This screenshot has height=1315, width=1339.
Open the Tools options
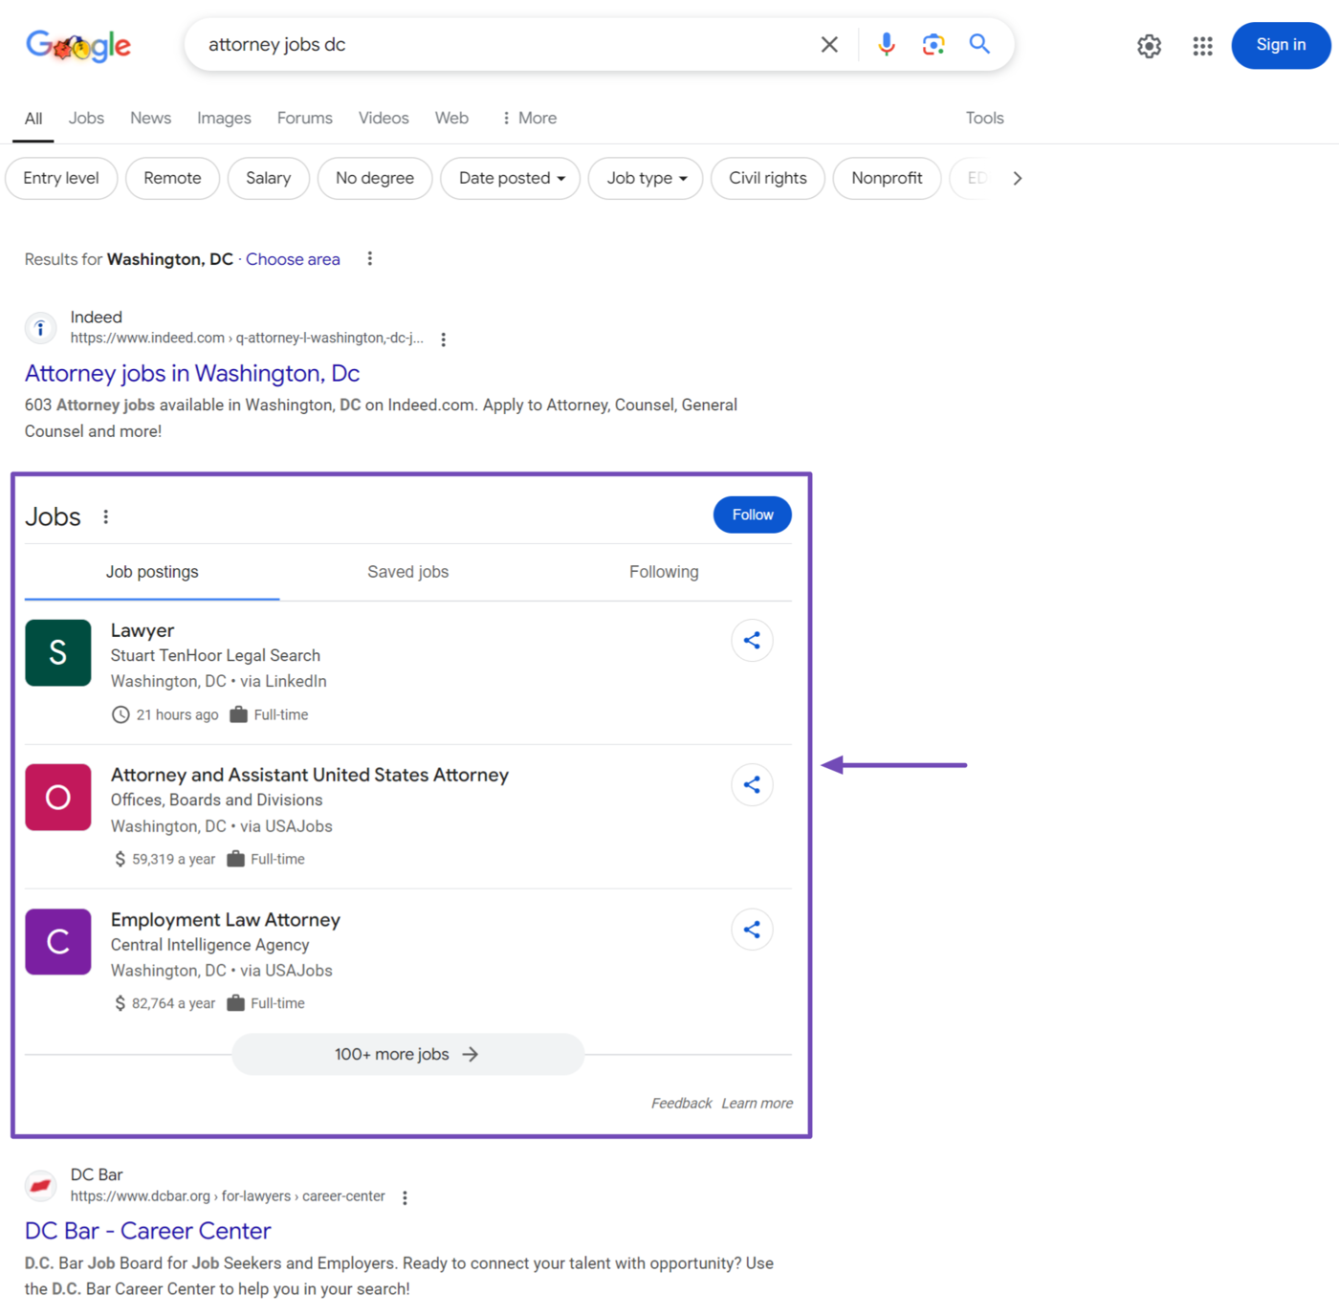click(x=984, y=118)
